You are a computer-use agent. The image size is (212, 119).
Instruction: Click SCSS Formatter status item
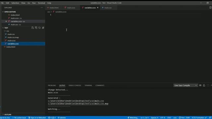(199, 118)
